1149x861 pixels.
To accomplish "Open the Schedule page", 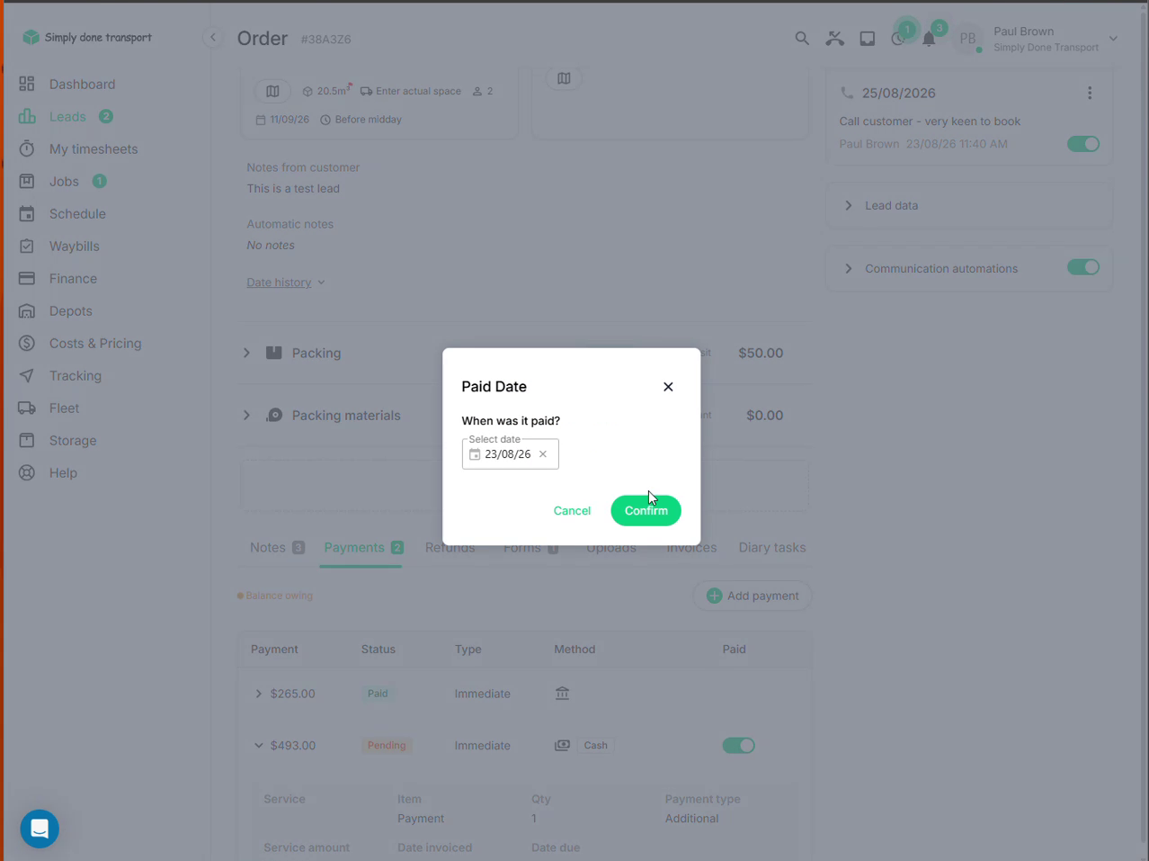I will tap(77, 213).
